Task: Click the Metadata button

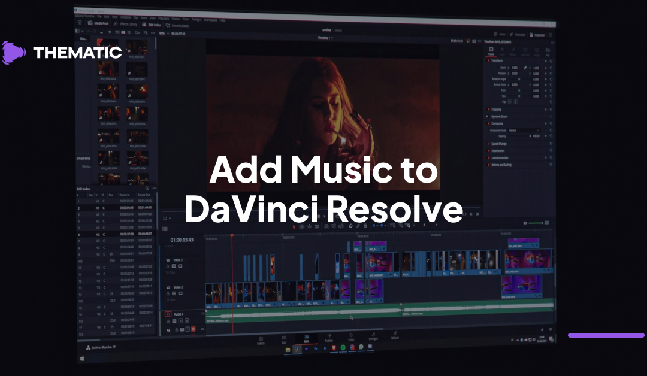Action: coord(518,34)
